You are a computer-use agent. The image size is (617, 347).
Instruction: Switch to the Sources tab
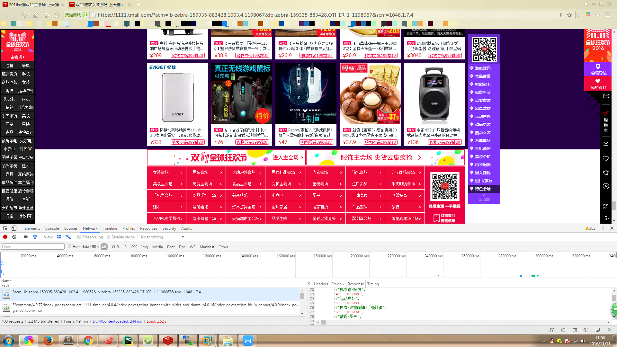pyautogui.click(x=71, y=228)
